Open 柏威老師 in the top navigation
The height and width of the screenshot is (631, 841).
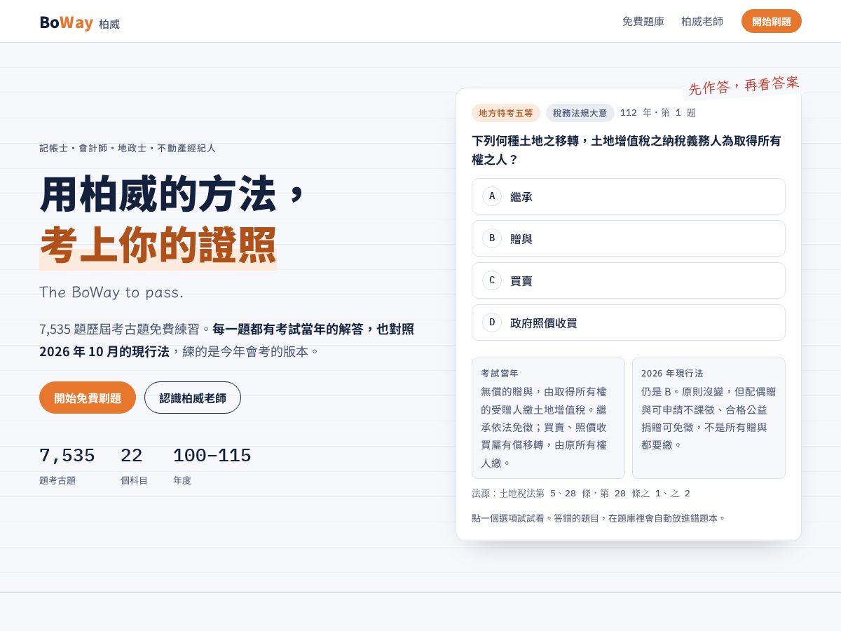(702, 21)
